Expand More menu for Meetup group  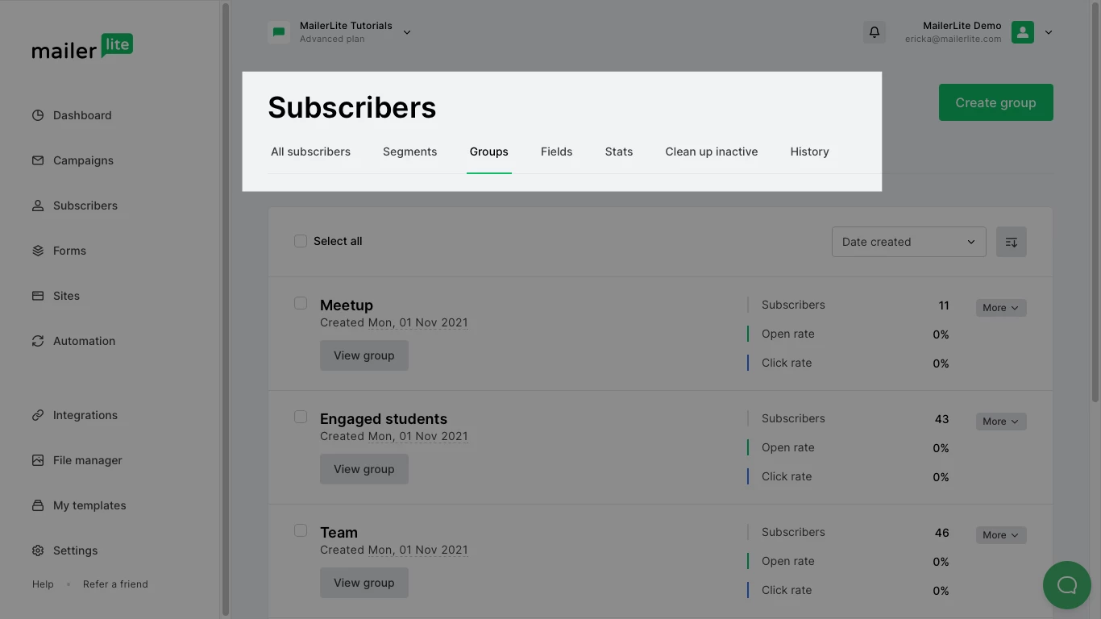1000,308
